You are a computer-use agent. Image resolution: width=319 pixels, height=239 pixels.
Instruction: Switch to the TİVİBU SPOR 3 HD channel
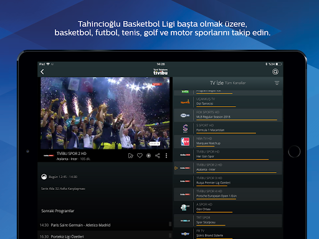pyautogui.click(x=228, y=181)
